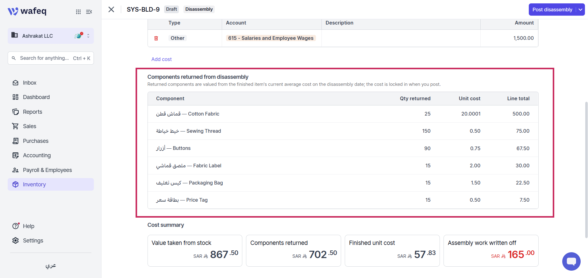588x278 pixels.
Task: Open the Ashrakat LLC company switcher
Action: (51, 36)
